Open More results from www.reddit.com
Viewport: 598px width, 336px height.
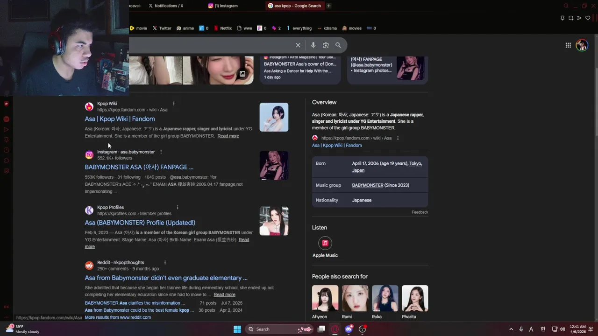pyautogui.click(x=118, y=317)
